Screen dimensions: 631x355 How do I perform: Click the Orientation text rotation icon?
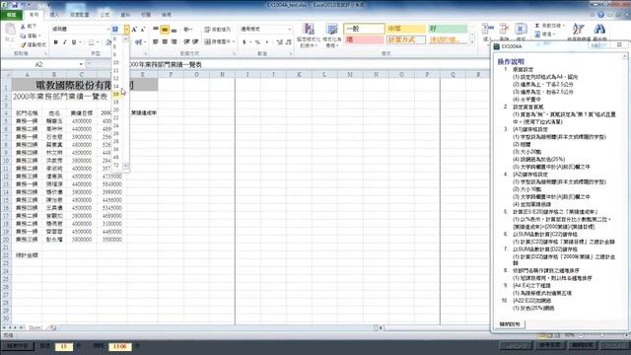point(187,30)
